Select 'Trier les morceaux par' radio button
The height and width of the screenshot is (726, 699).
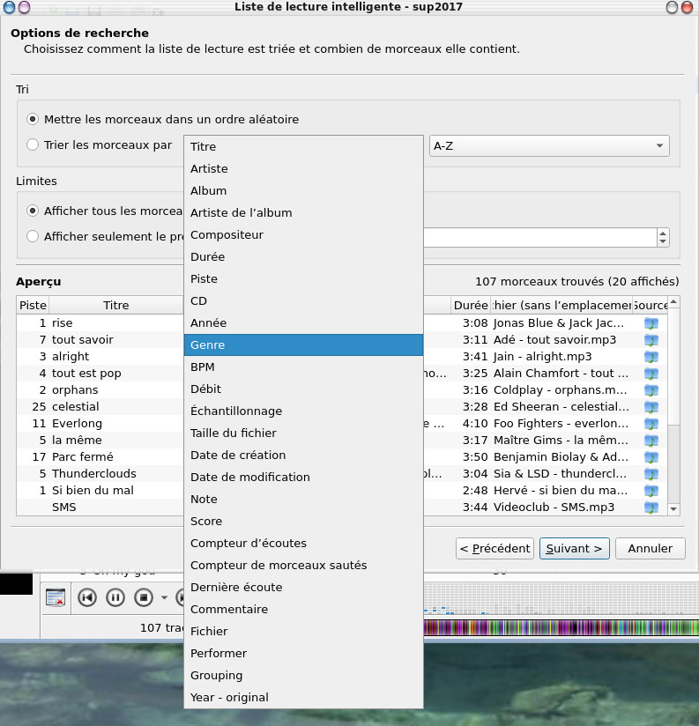(33, 144)
